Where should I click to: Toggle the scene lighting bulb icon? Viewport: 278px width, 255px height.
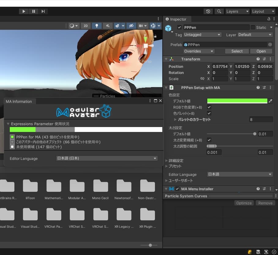click(97, 26)
